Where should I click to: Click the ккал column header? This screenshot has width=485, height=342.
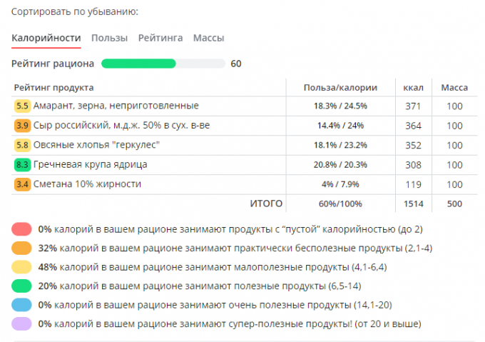(x=413, y=88)
